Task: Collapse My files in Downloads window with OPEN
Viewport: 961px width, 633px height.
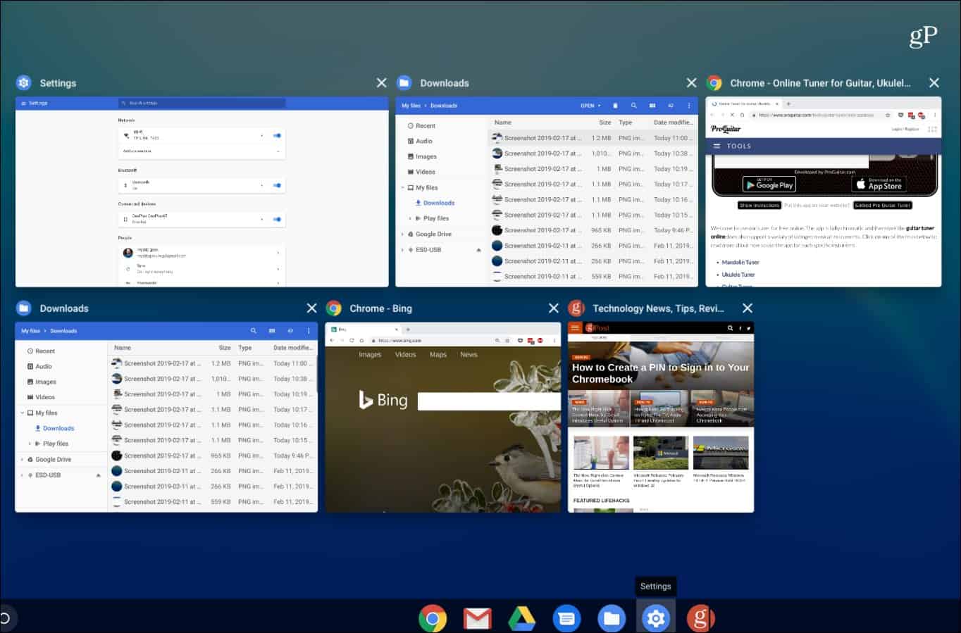Action: (x=403, y=188)
